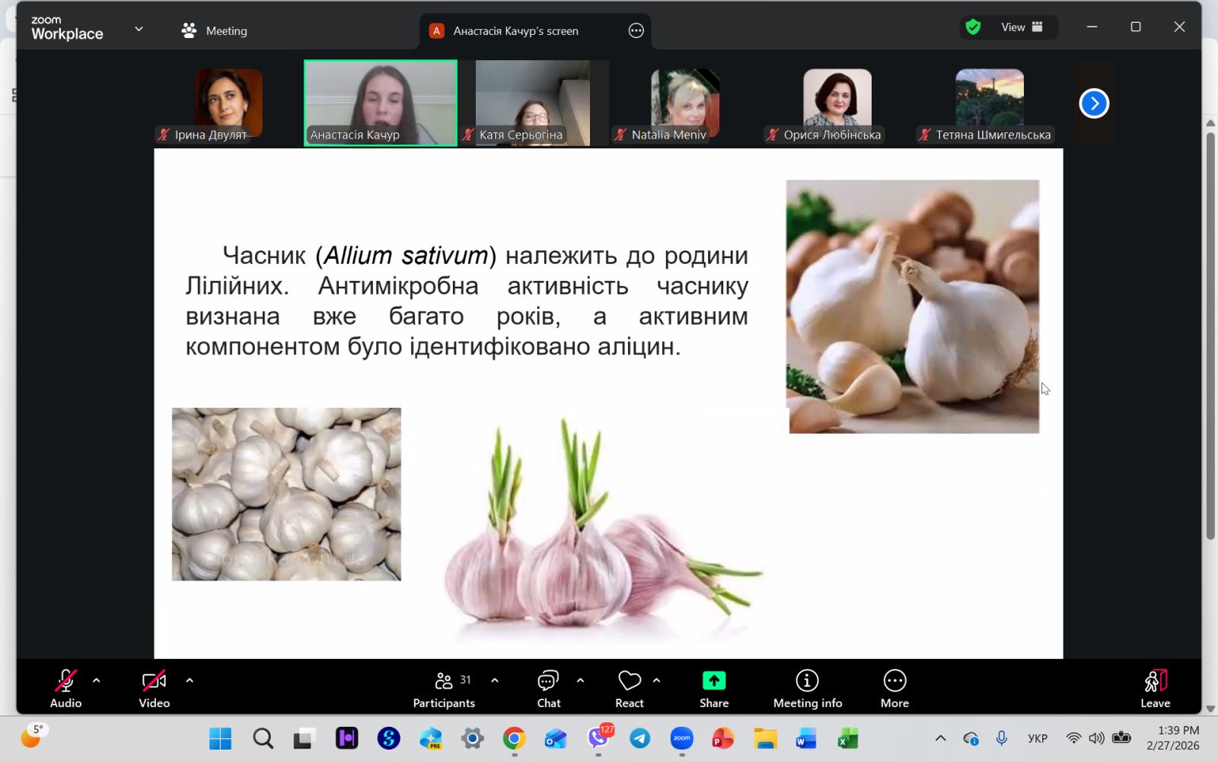The height and width of the screenshot is (761, 1218).
Task: Expand video settings arrow next to Video
Action: [190, 680]
